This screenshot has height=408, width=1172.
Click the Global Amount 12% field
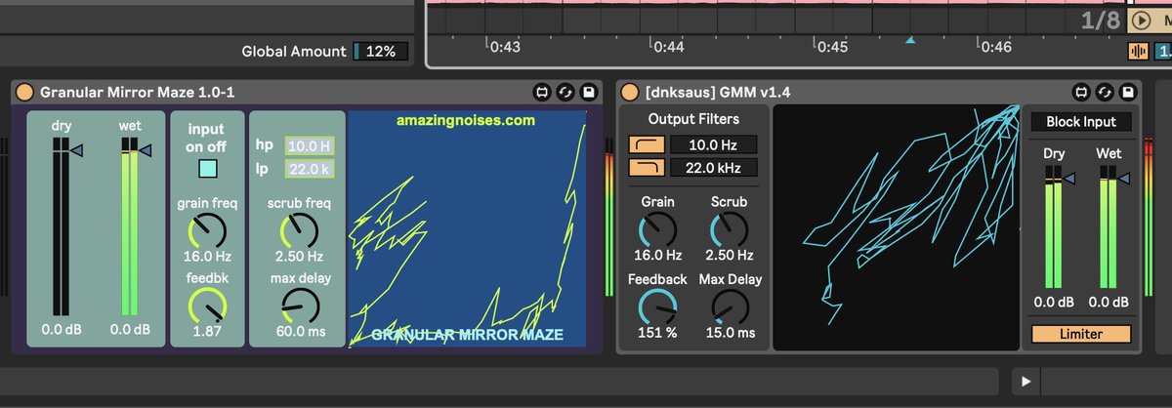(x=380, y=52)
